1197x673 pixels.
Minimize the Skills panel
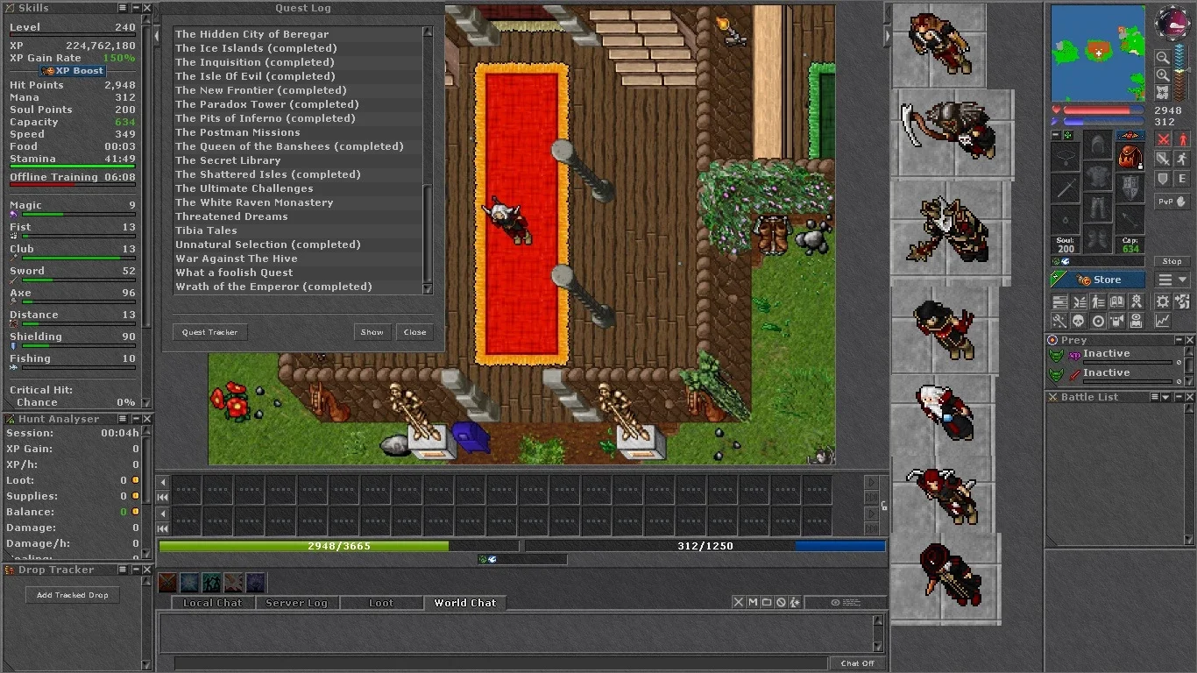point(136,8)
